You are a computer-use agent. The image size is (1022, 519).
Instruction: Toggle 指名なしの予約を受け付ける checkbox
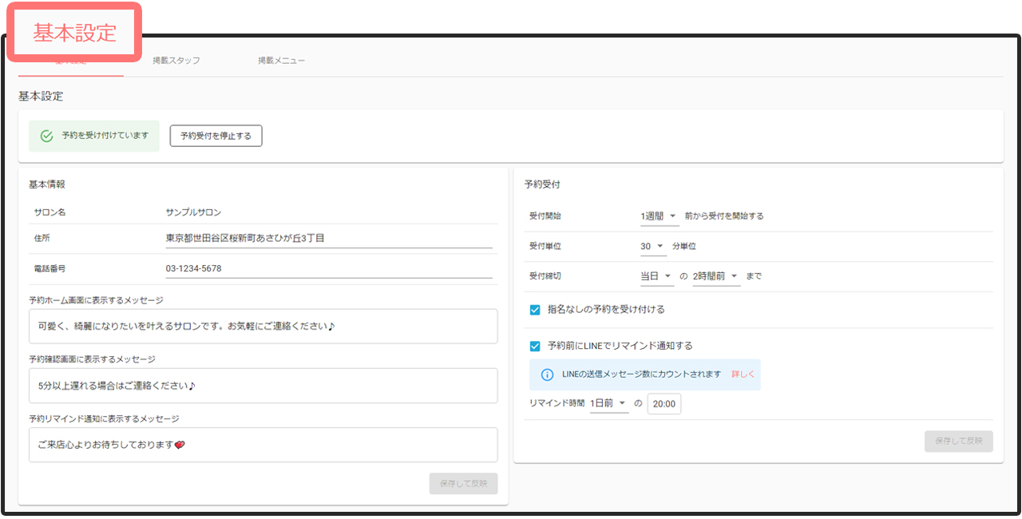tap(535, 310)
